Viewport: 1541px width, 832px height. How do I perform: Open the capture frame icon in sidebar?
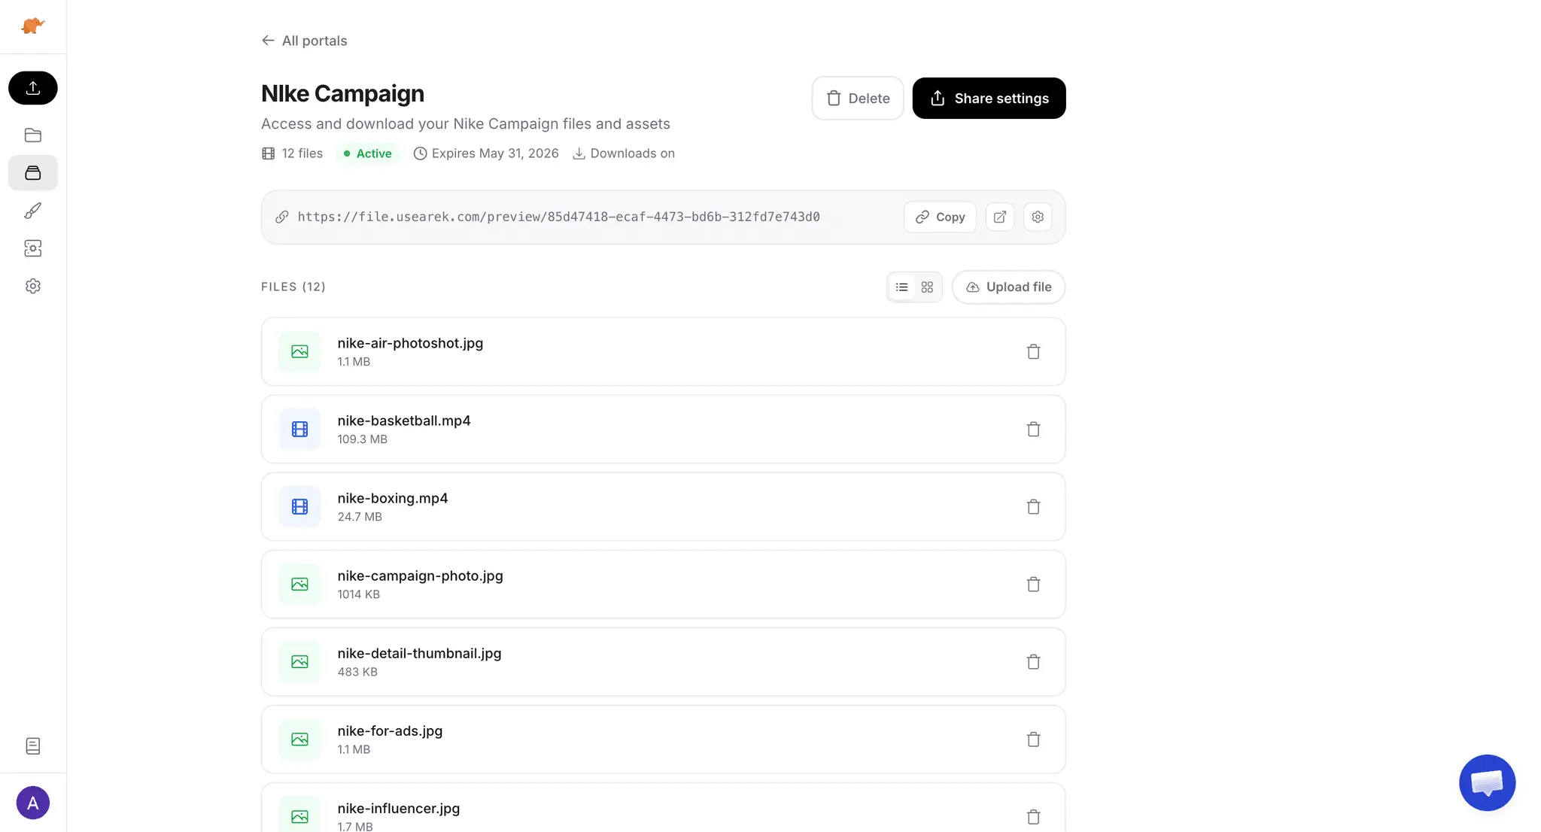point(33,248)
